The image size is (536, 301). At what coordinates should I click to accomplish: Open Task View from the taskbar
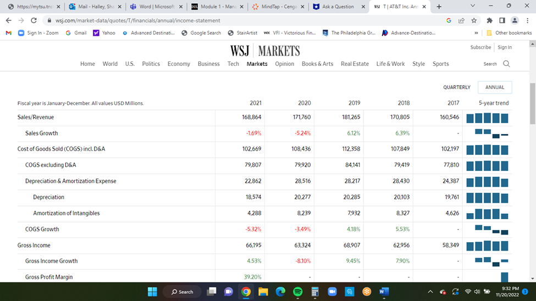[212, 292]
